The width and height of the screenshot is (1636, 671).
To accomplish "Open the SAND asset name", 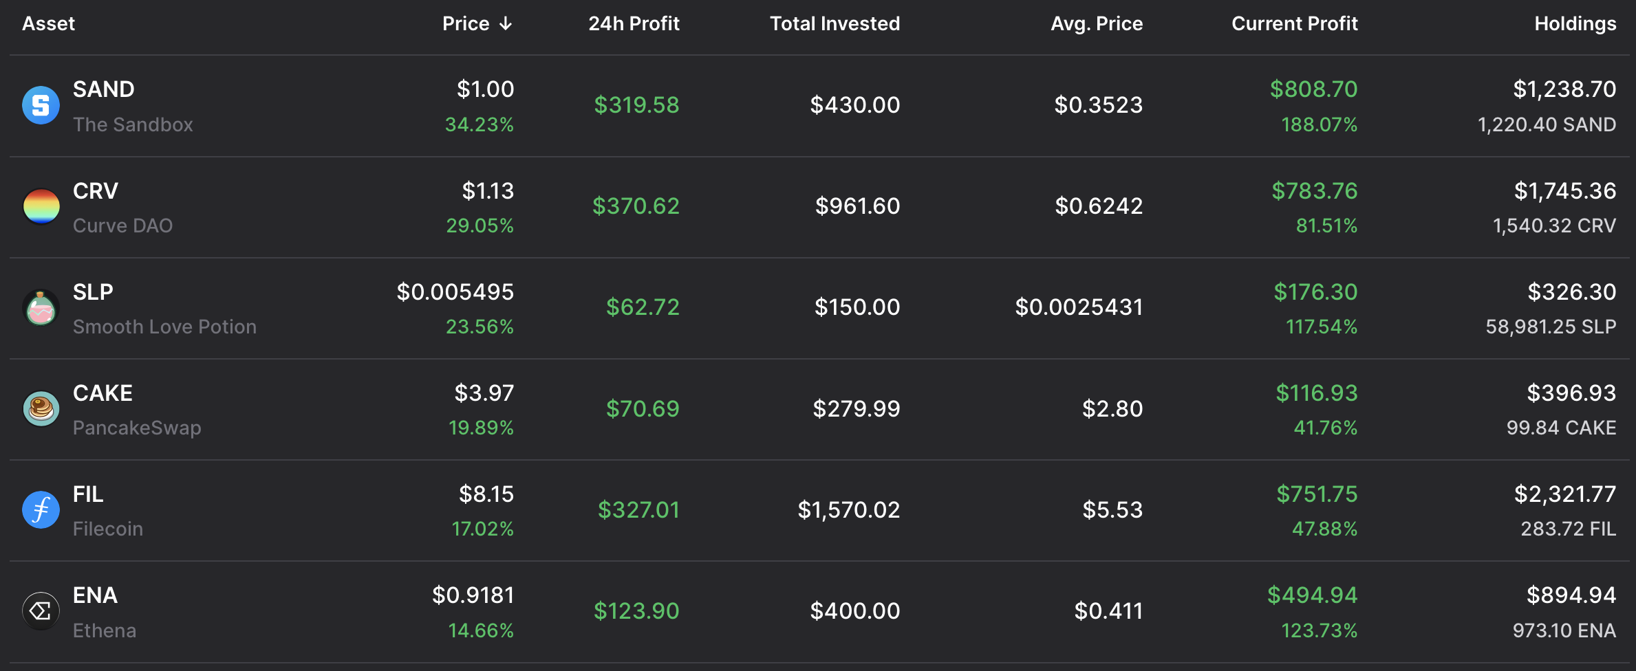I will tap(104, 89).
